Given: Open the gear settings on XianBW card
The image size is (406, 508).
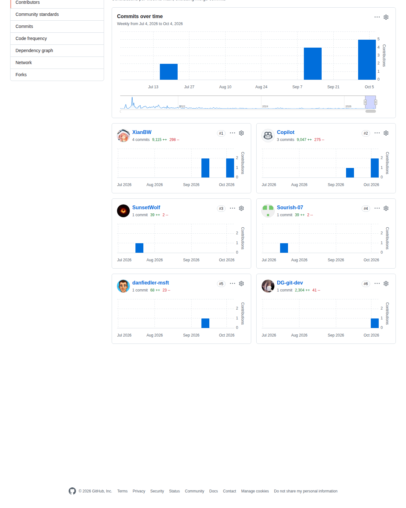Looking at the screenshot, I should tap(241, 133).
